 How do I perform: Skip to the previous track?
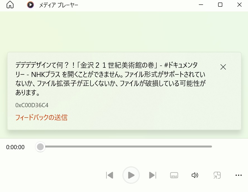[x=109, y=175]
